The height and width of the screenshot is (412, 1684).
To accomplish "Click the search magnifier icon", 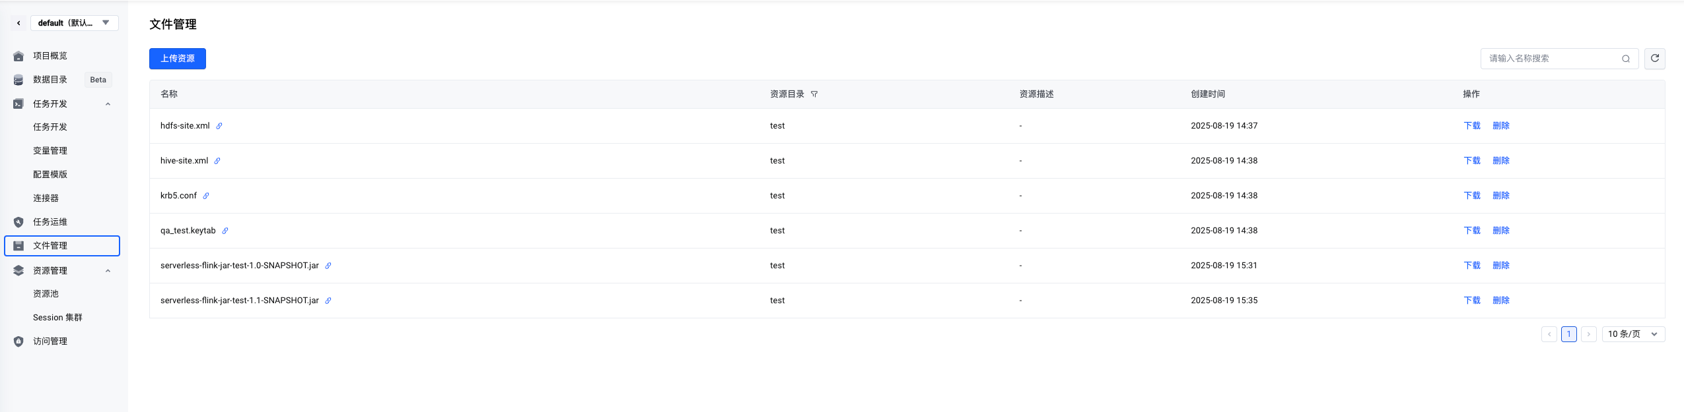I will [1625, 59].
